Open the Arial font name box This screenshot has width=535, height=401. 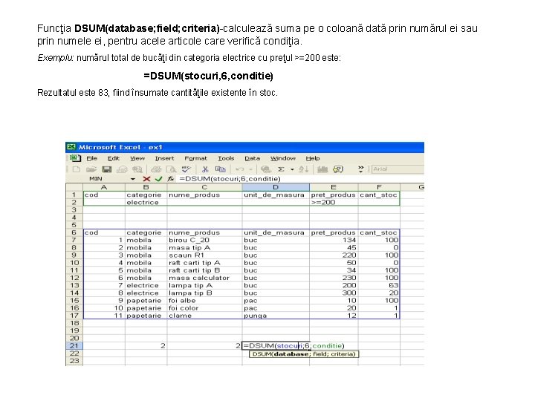(398, 169)
